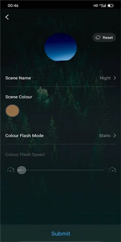Submit the scene settings
This screenshot has width=121, height=242.
click(x=60, y=233)
